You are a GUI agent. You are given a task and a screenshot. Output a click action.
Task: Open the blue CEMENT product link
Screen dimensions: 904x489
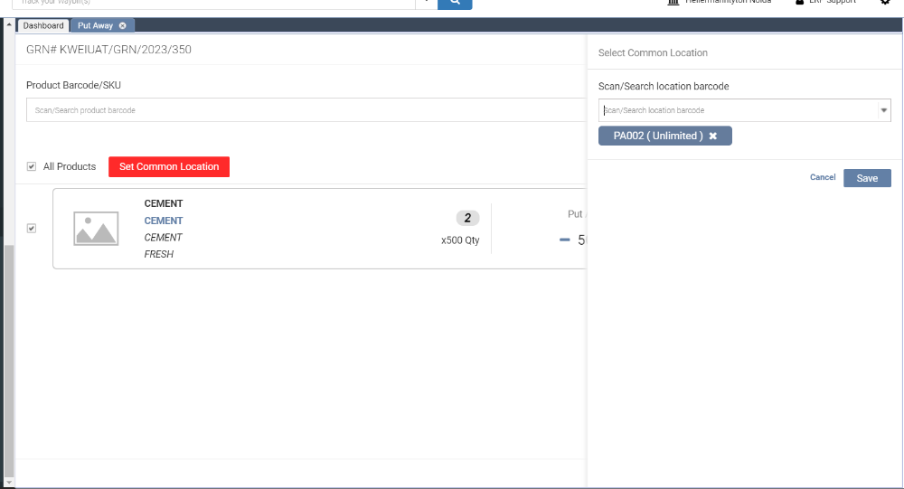(x=164, y=221)
